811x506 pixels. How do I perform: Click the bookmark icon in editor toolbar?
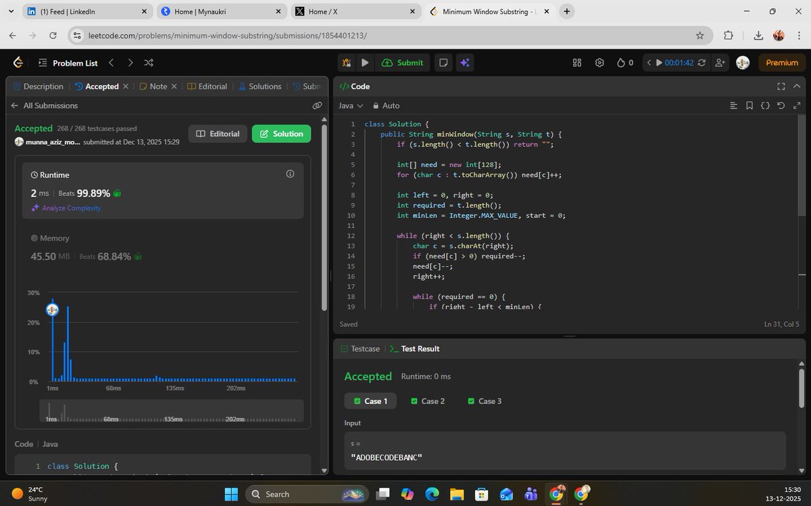click(x=749, y=106)
